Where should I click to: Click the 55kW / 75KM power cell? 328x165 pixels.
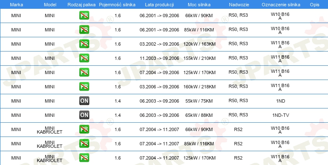click(199, 101)
